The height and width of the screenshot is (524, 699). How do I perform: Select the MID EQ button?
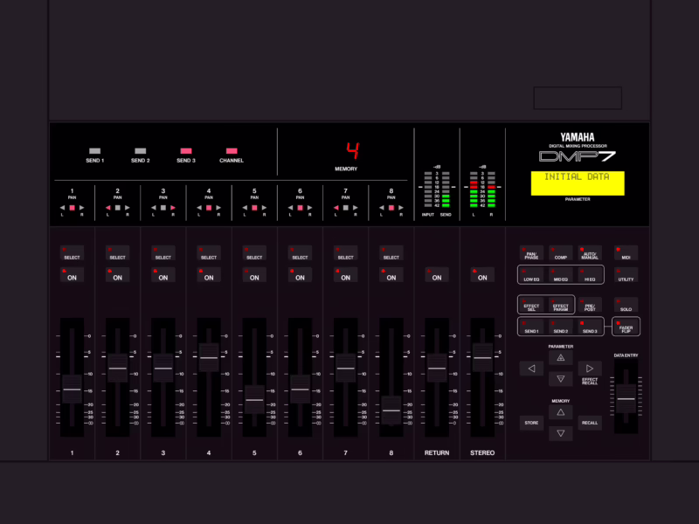(561, 274)
